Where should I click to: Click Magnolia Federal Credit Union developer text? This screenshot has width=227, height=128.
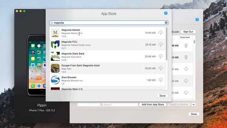76,45
